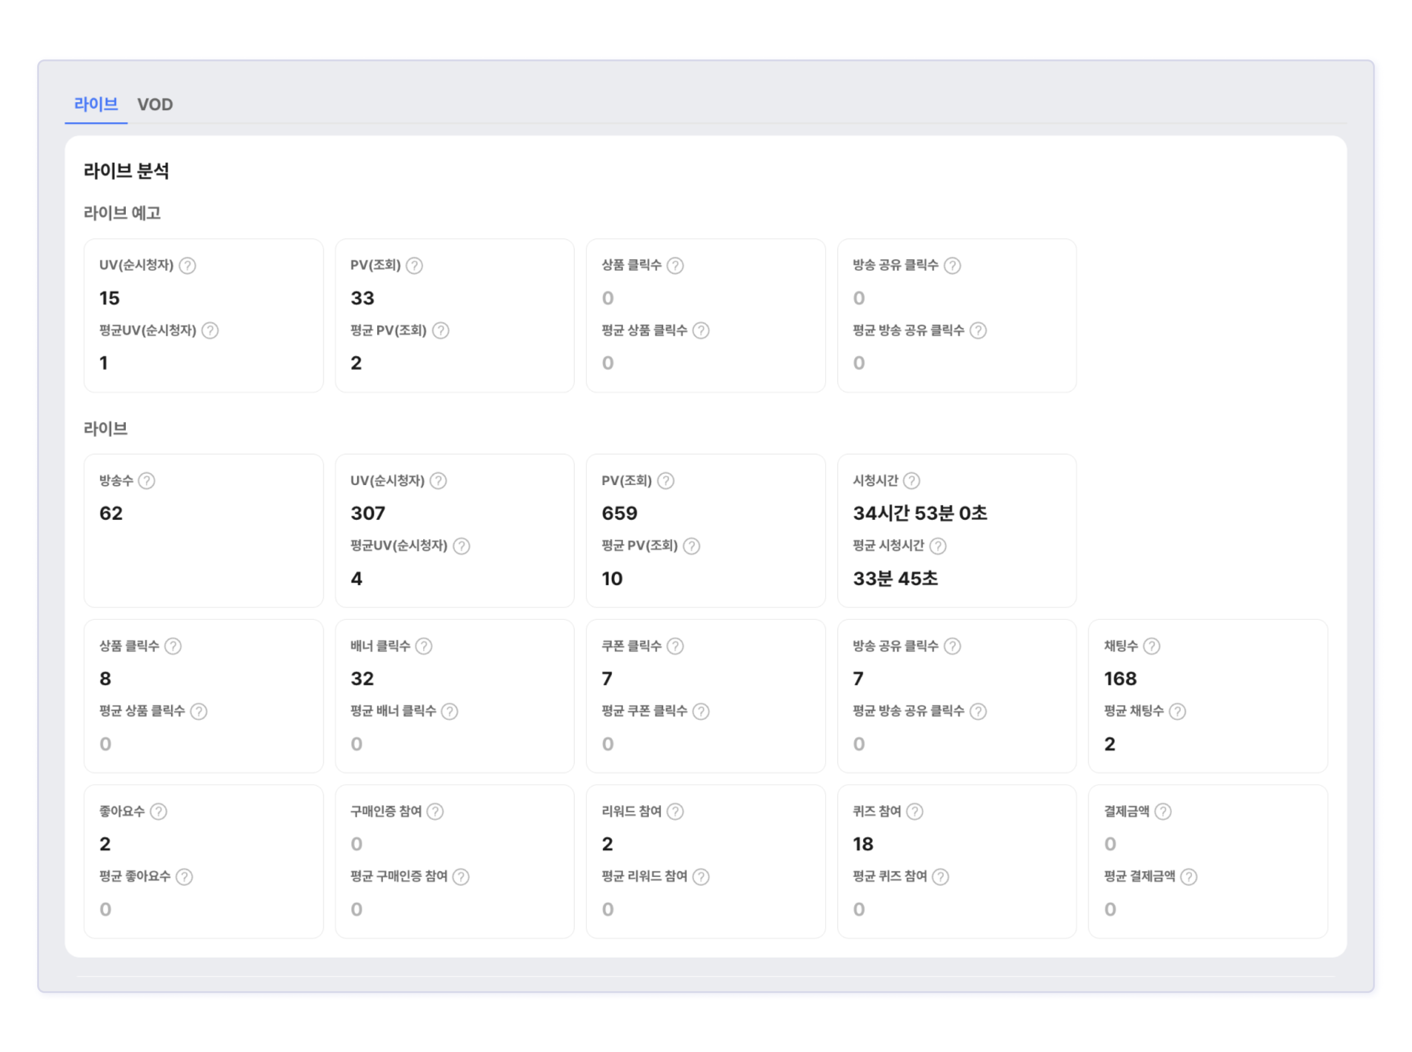This screenshot has width=1412, height=1052.
Task: Select the 라이브 tab
Action: [x=96, y=105]
